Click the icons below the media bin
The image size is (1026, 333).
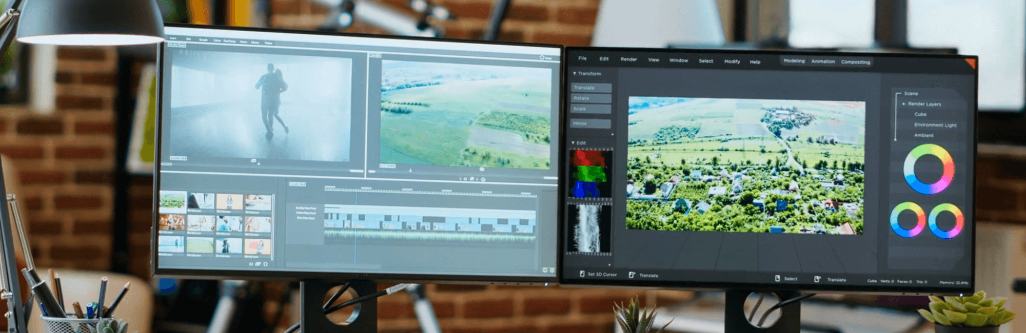click(x=258, y=264)
